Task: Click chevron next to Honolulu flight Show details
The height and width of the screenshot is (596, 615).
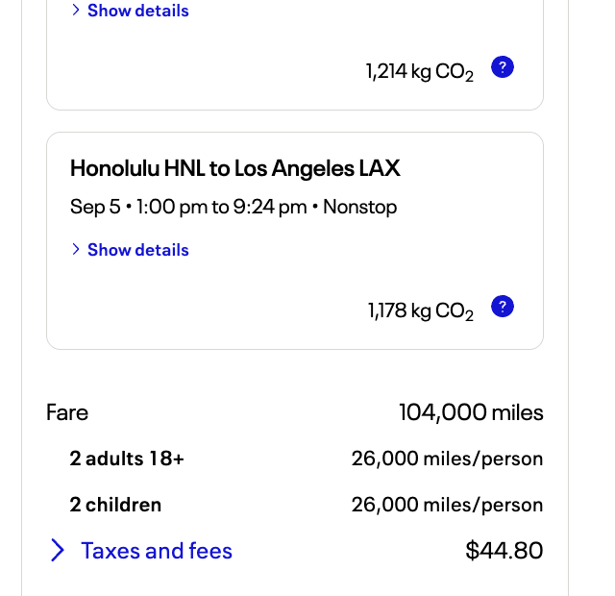Action: tap(76, 249)
